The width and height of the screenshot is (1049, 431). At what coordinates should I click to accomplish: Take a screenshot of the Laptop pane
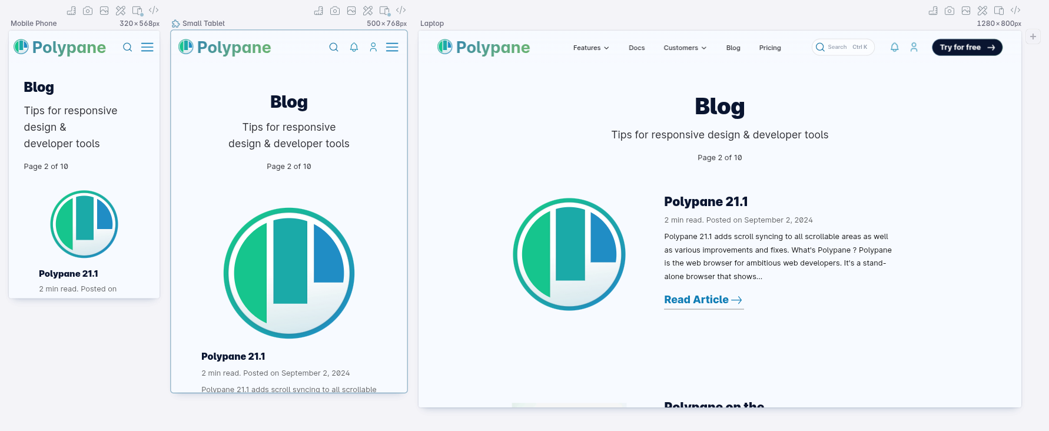tap(950, 11)
